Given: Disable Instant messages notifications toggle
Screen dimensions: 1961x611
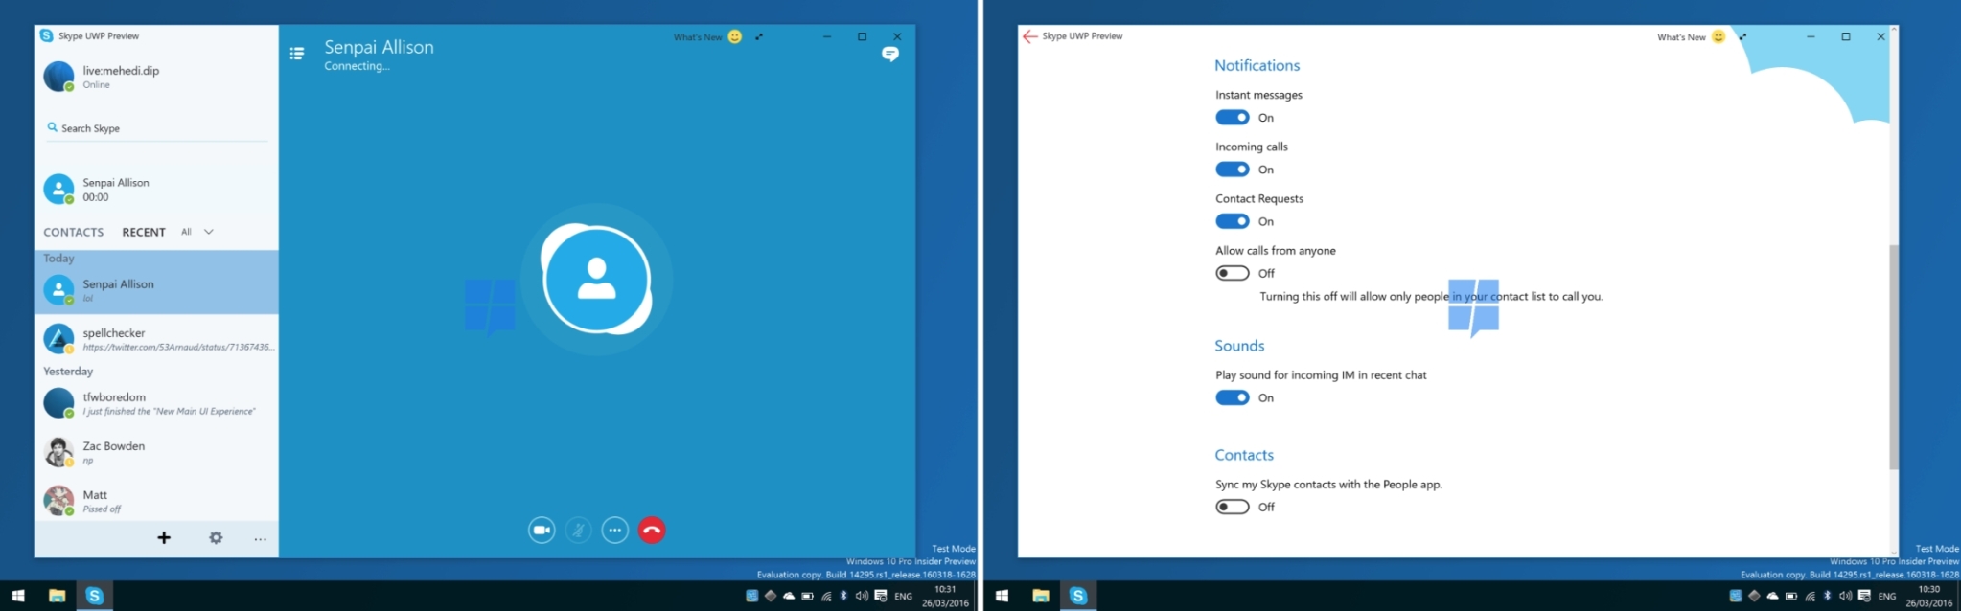Looking at the screenshot, I should 1233,118.
